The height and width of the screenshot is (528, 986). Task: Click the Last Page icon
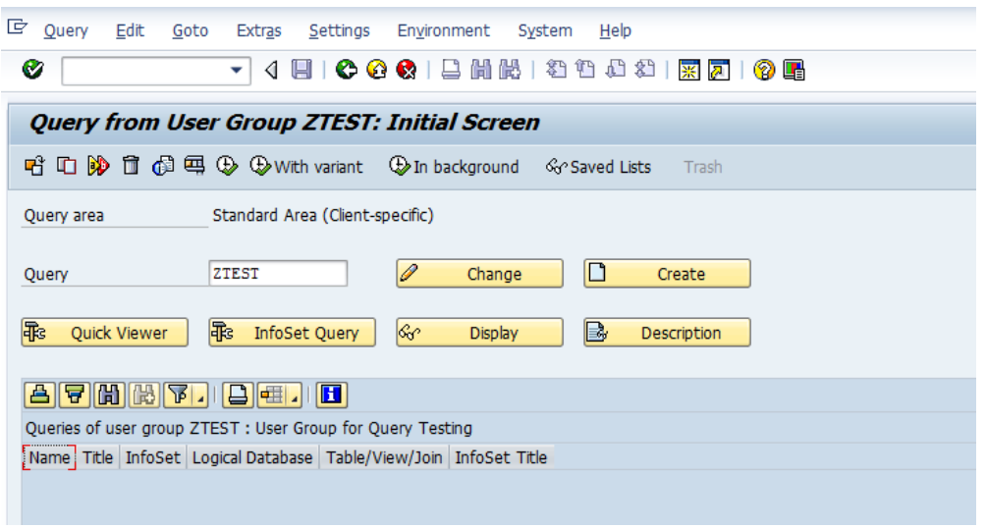[644, 69]
